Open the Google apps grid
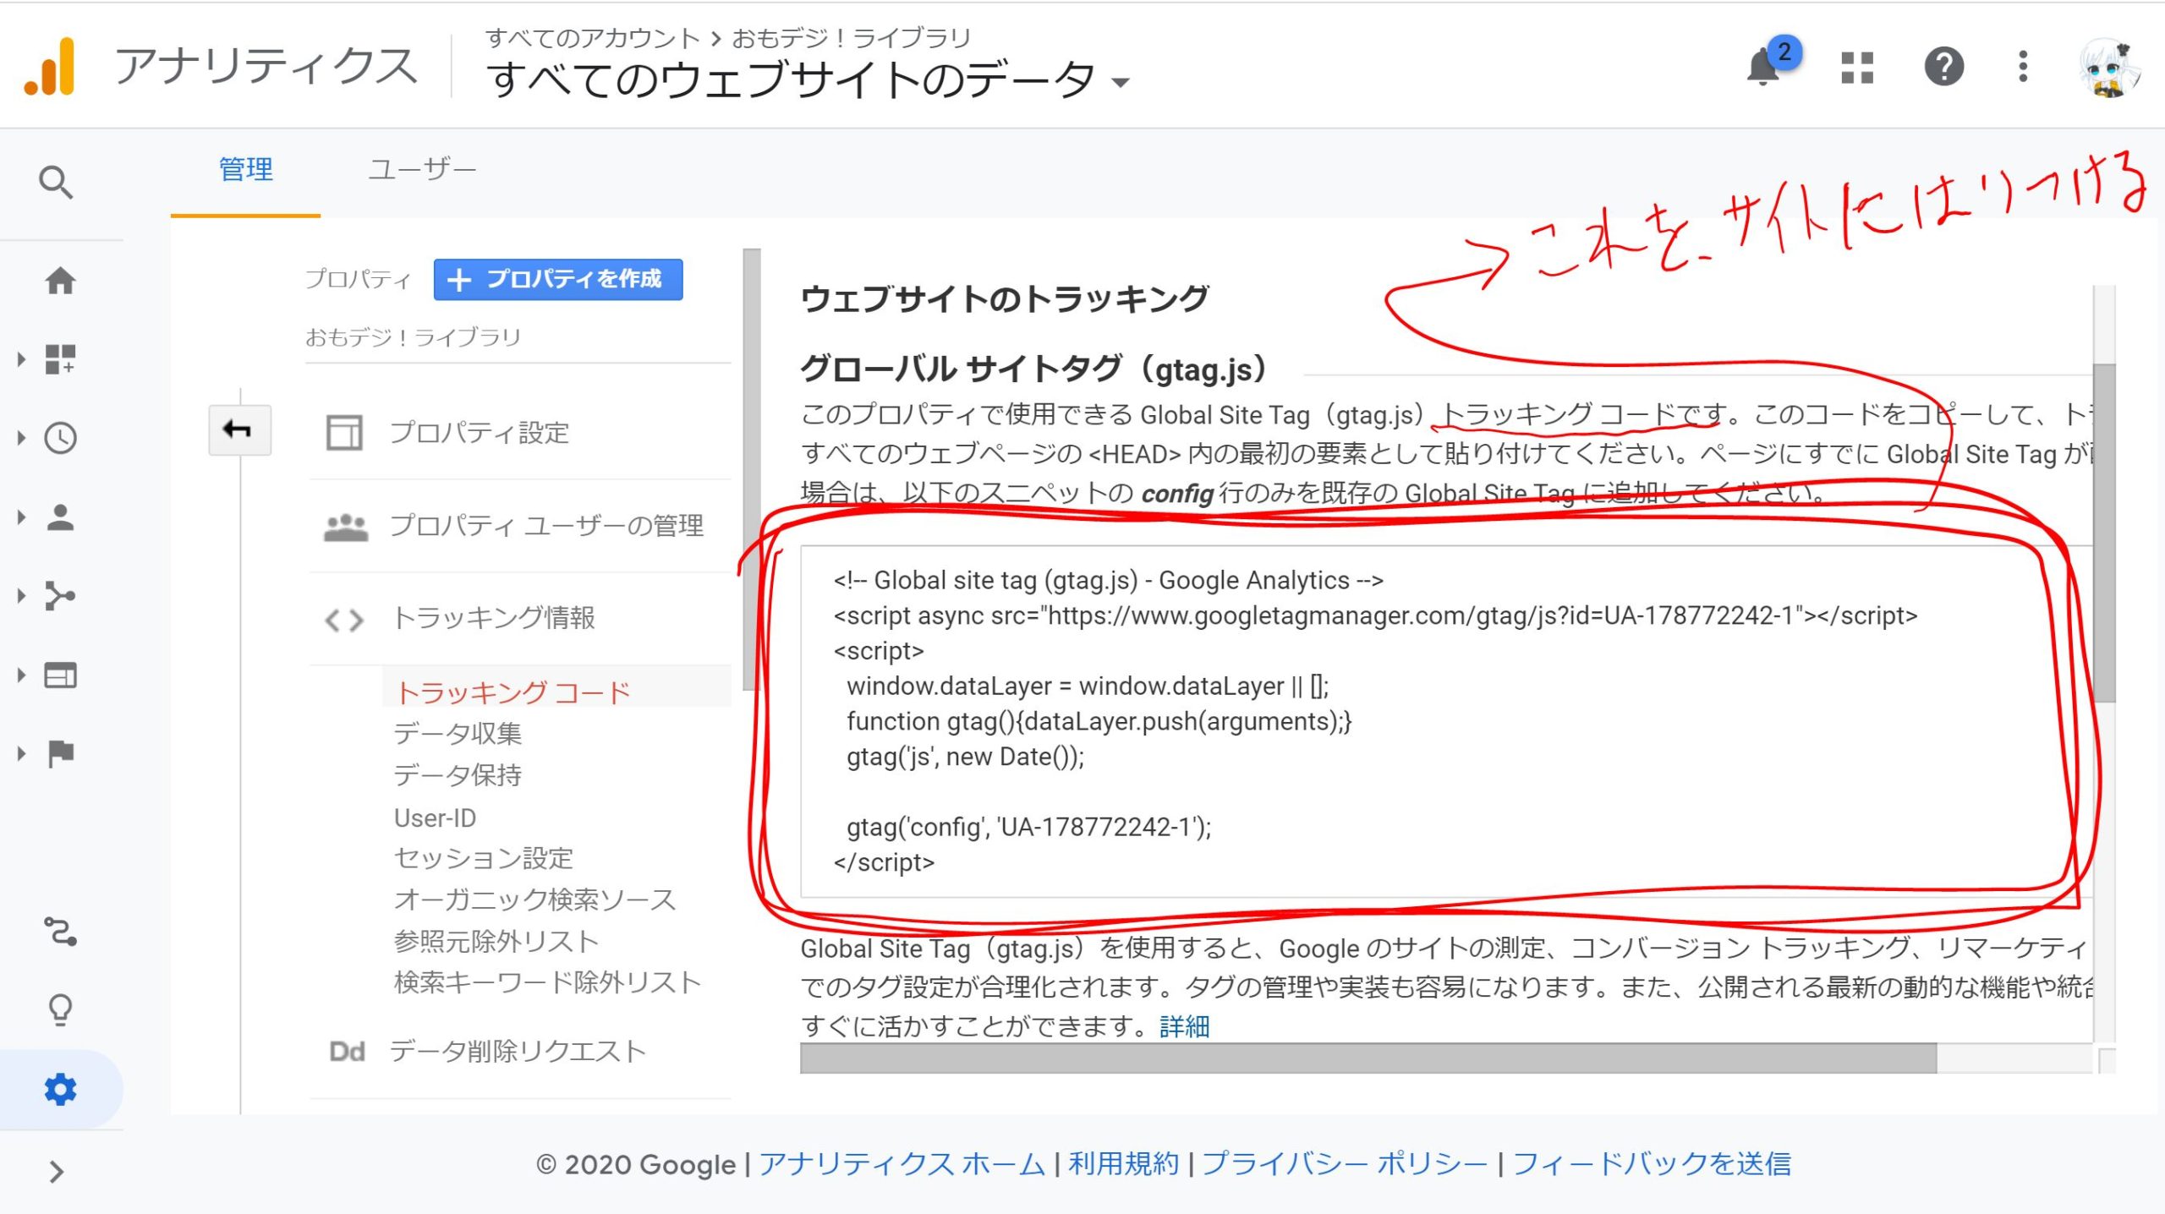Screen dimensions: 2165x1214 click(1857, 68)
